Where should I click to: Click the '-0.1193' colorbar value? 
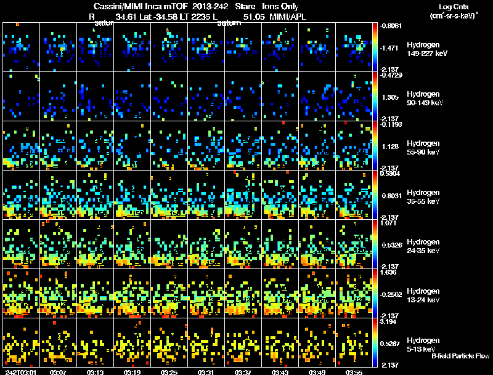[x=391, y=124]
